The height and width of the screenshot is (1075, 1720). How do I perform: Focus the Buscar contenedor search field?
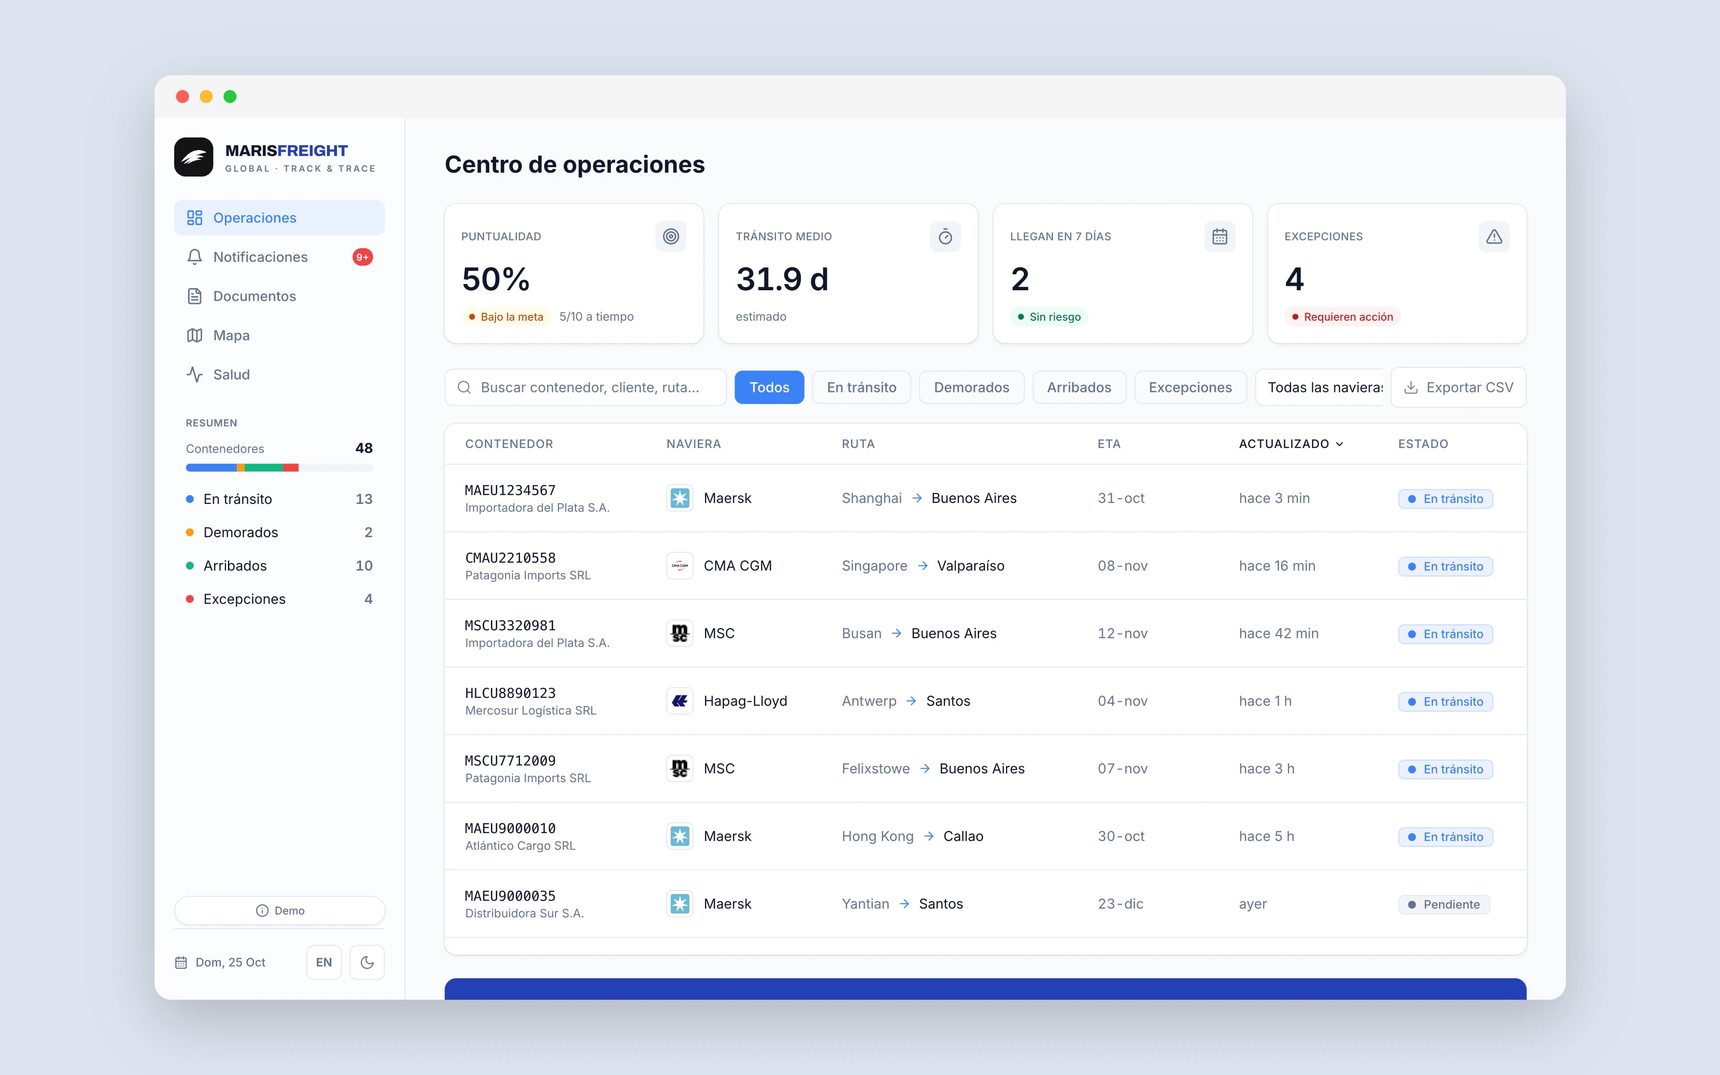pyautogui.click(x=586, y=387)
